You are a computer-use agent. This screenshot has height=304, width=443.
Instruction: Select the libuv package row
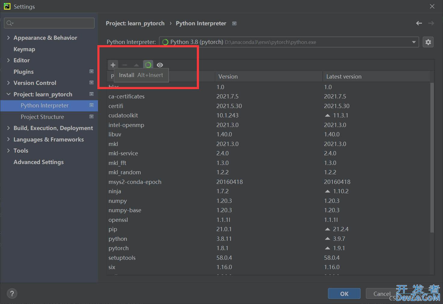click(x=269, y=134)
